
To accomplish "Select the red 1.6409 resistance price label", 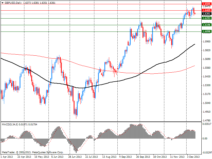I will (x=206, y=10).
